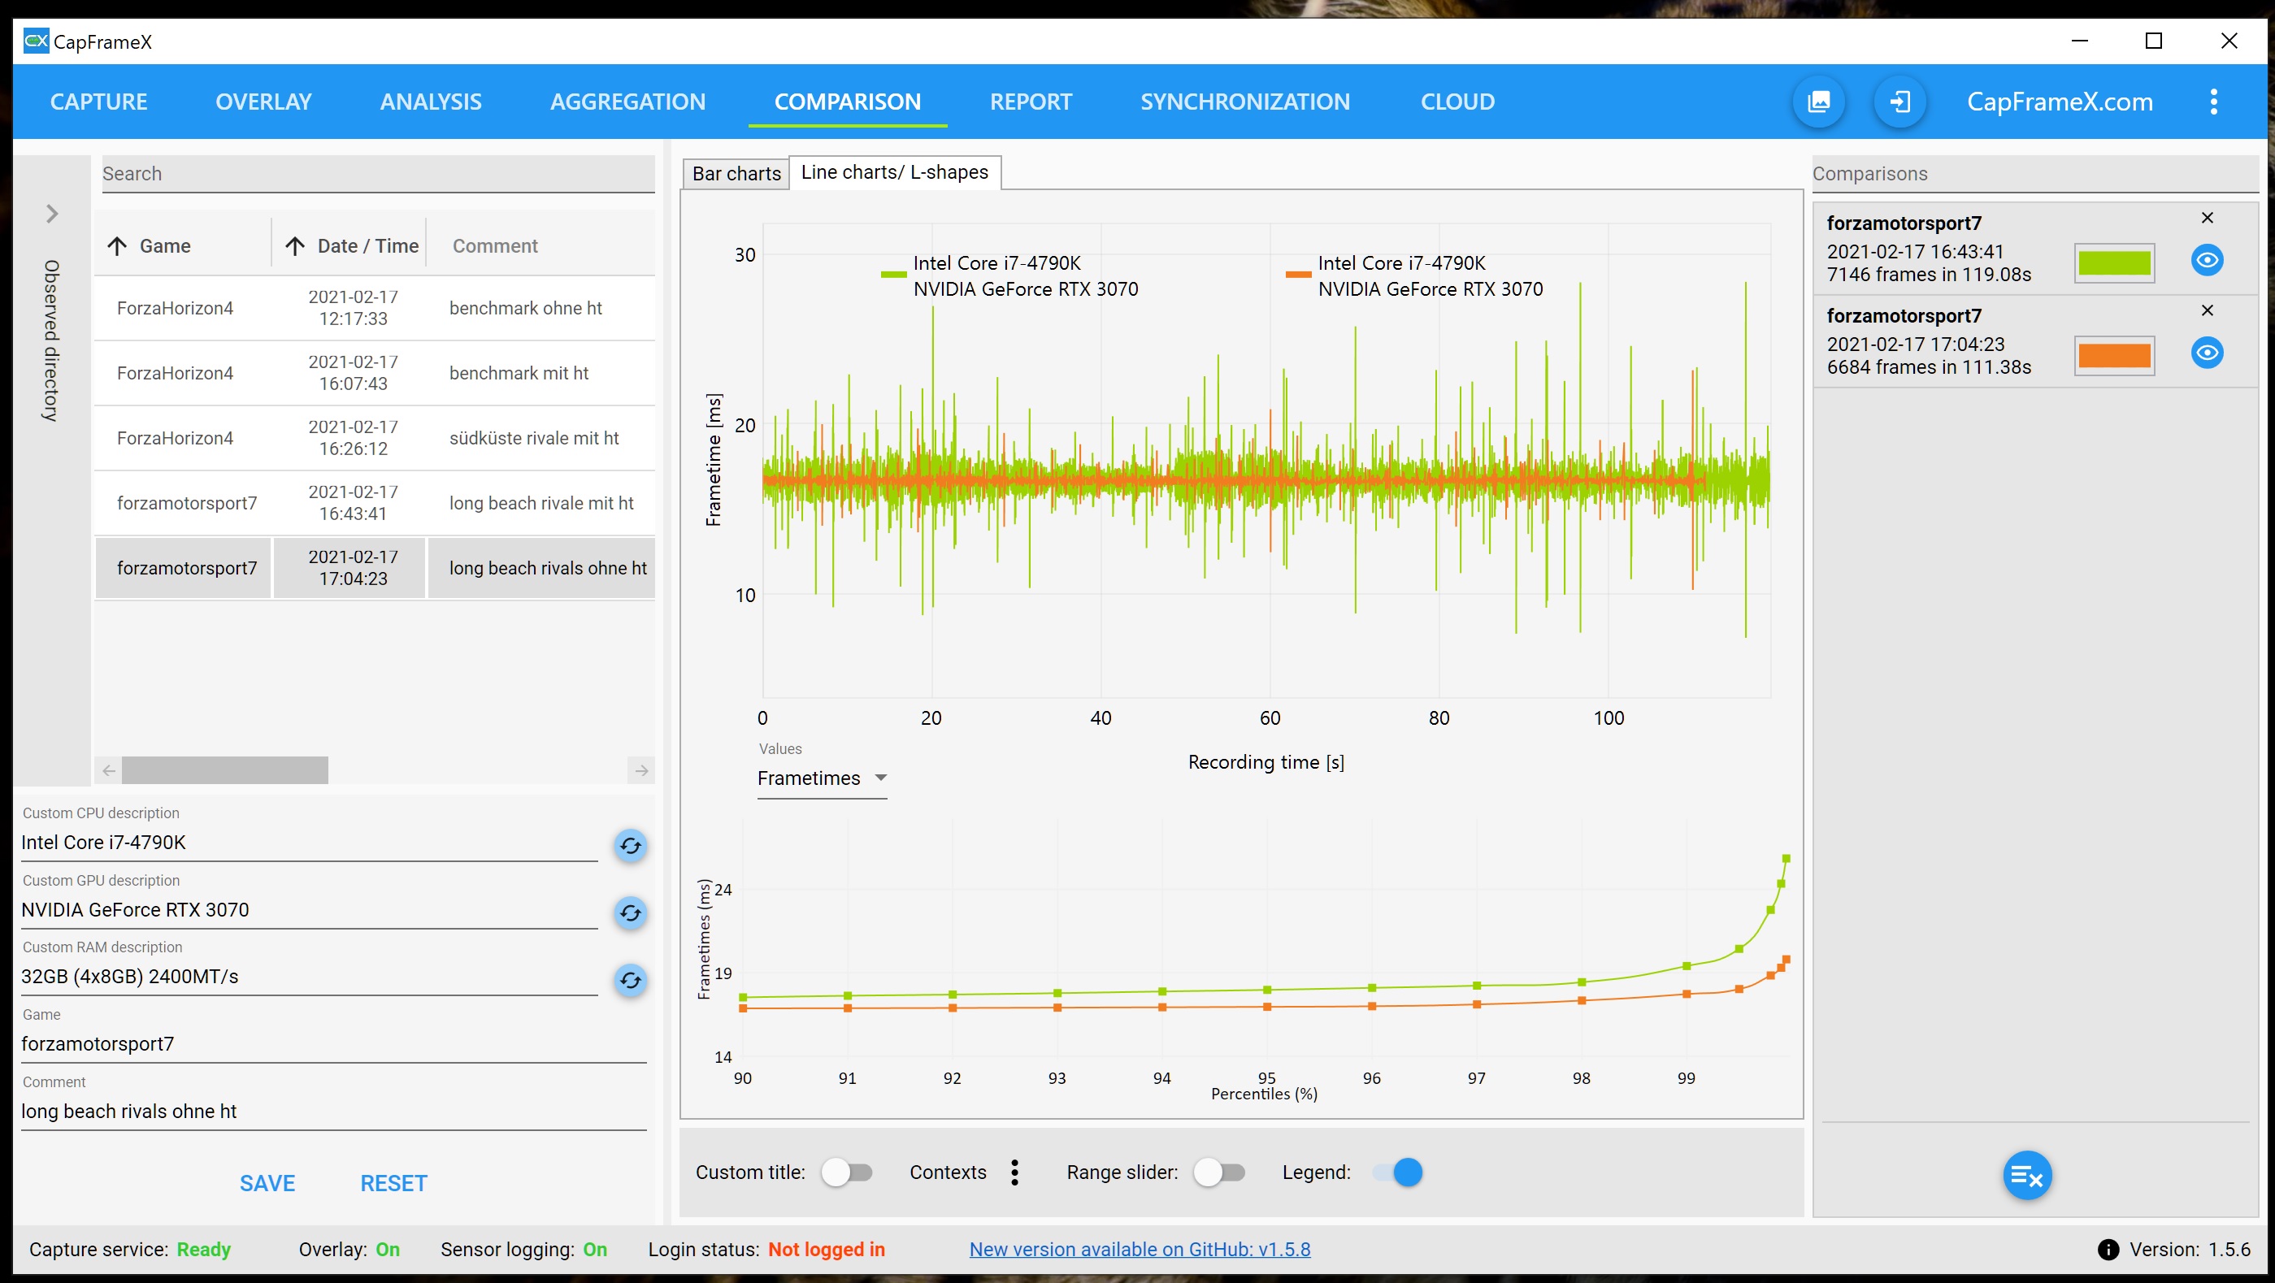Enable the Custom title toggle
Image resolution: width=2275 pixels, height=1283 pixels.
(x=846, y=1172)
